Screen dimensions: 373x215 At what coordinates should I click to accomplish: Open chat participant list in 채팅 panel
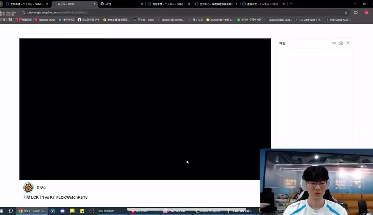334,43
